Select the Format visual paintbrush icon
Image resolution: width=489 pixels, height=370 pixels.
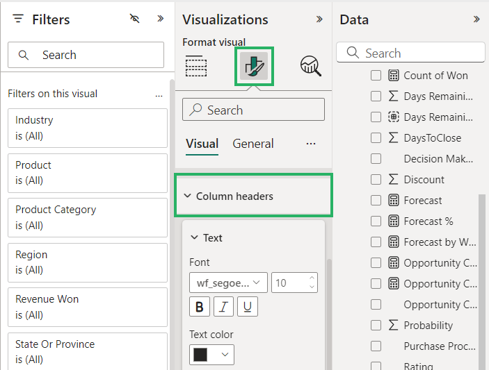pyautogui.click(x=255, y=66)
